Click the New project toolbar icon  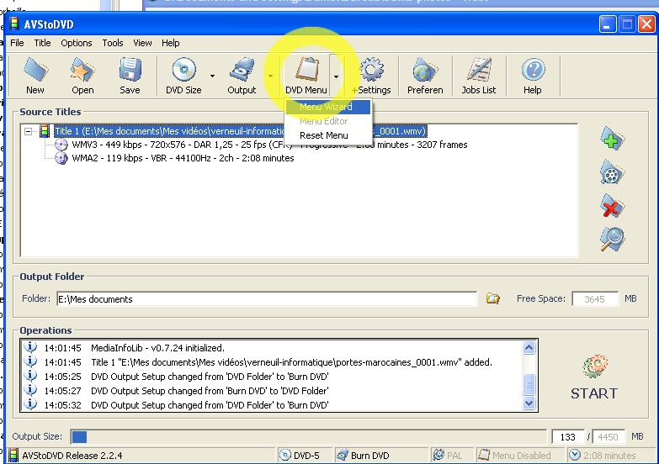pos(35,75)
